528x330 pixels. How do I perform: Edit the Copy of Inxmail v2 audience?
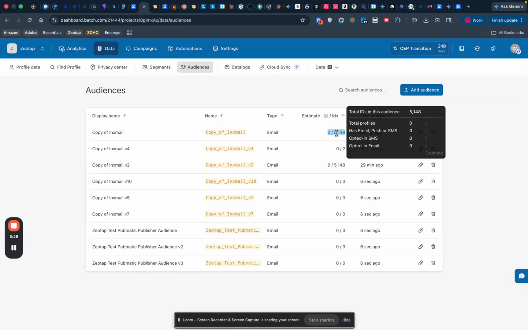point(421,165)
